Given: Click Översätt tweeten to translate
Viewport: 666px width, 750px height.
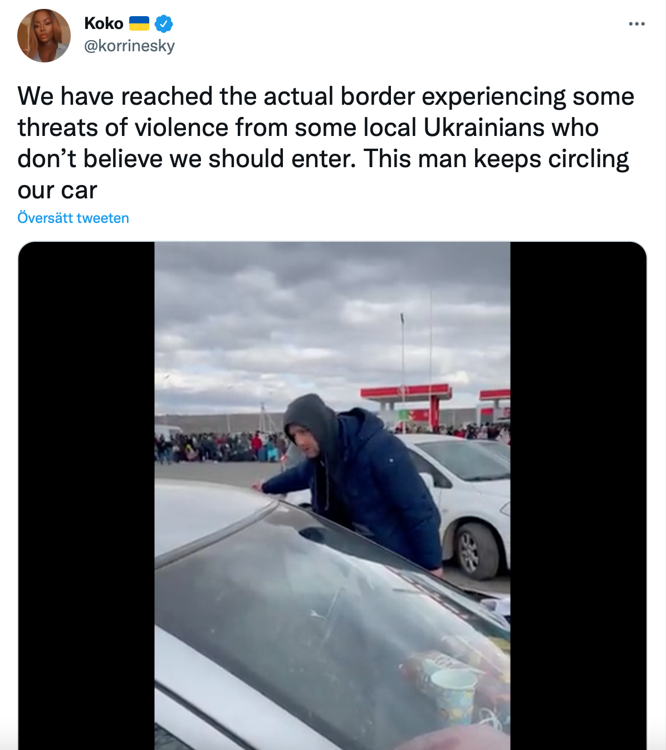Looking at the screenshot, I should [73, 218].
